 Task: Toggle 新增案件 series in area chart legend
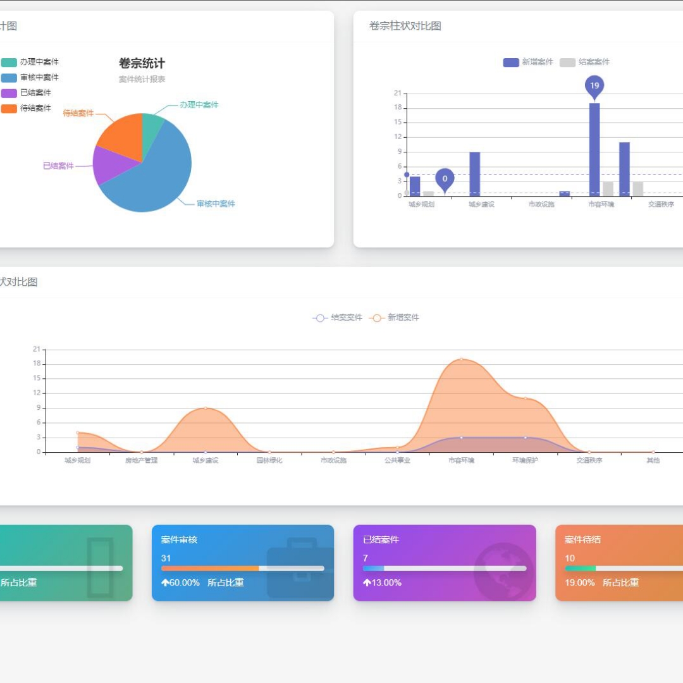pyautogui.click(x=394, y=317)
